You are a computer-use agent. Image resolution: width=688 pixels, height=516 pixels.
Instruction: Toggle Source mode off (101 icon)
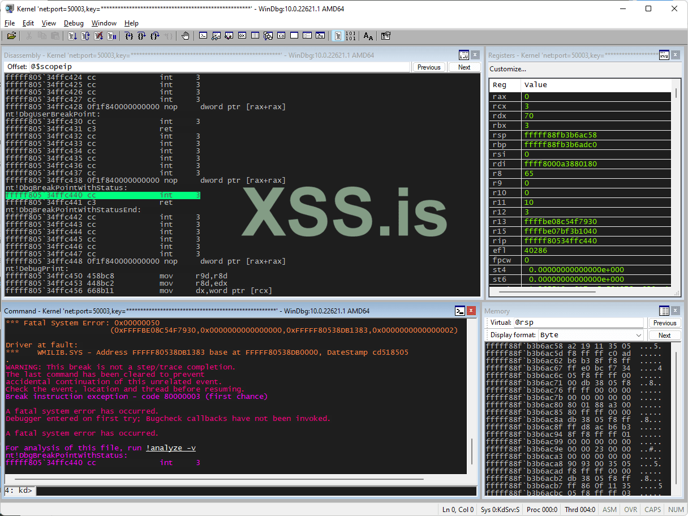click(x=351, y=36)
